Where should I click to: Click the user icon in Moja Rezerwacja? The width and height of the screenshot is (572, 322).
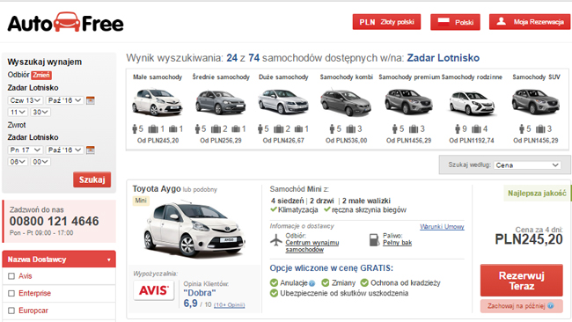502,21
